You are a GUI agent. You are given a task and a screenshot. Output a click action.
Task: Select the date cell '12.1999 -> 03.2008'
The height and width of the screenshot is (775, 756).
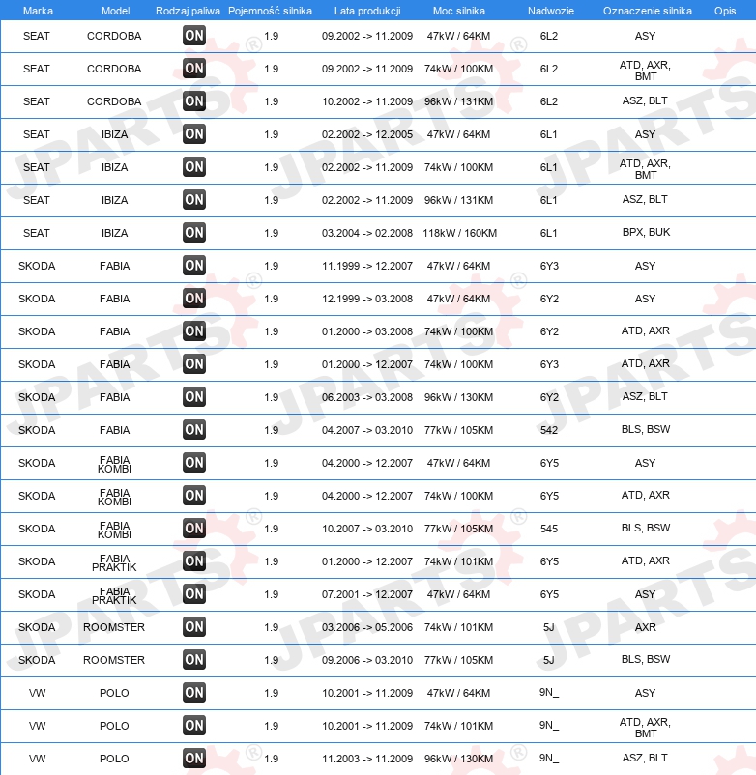pos(366,299)
